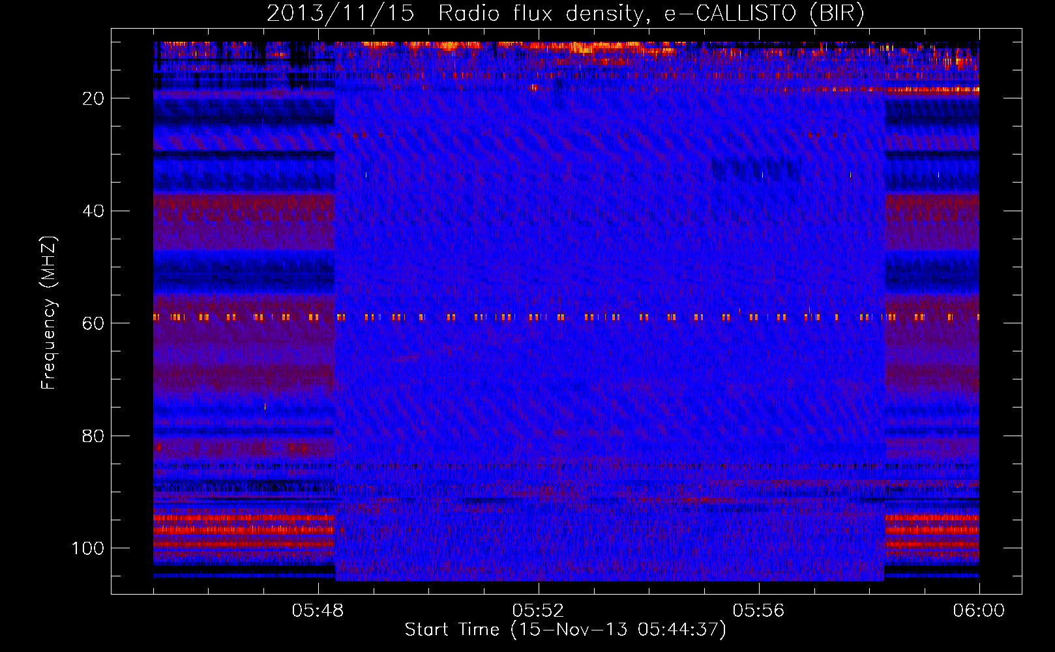1055x652 pixels.
Task: Click the time tick label "05:56"
Action: click(759, 611)
